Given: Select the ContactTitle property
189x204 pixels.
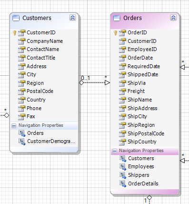Looking at the screenshot, I should tap(41, 58).
